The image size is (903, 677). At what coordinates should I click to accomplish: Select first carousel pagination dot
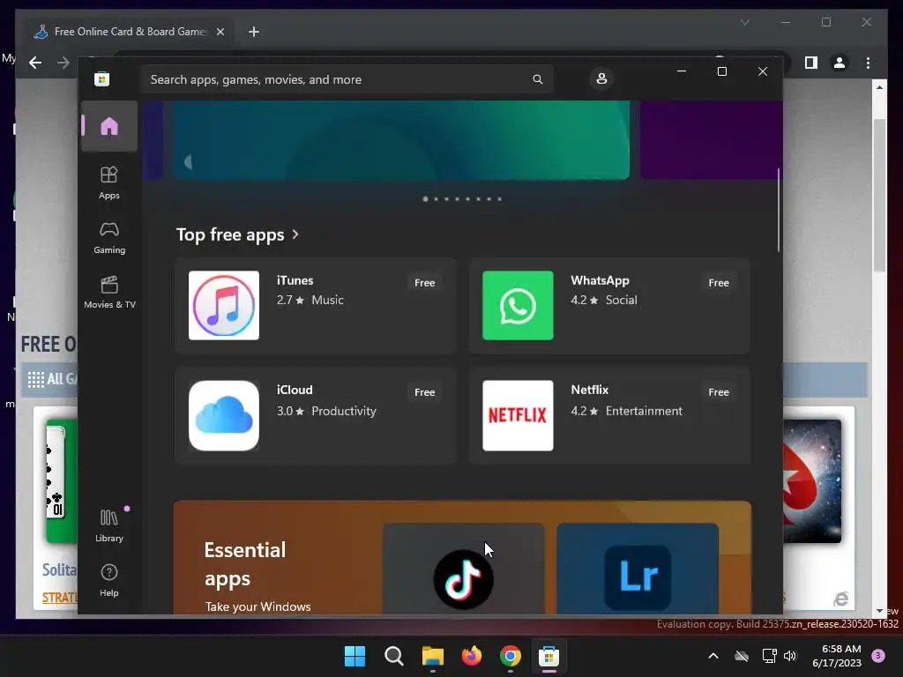(x=426, y=199)
